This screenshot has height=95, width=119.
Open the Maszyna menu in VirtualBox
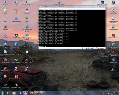point(41,9)
